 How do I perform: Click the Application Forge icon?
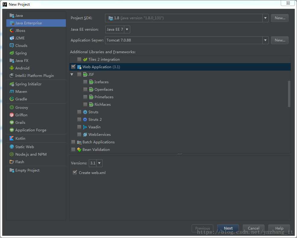click(x=12, y=130)
